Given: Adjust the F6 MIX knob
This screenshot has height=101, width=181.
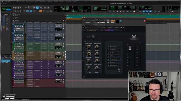Looking at the screenshot, I should coord(89,54).
